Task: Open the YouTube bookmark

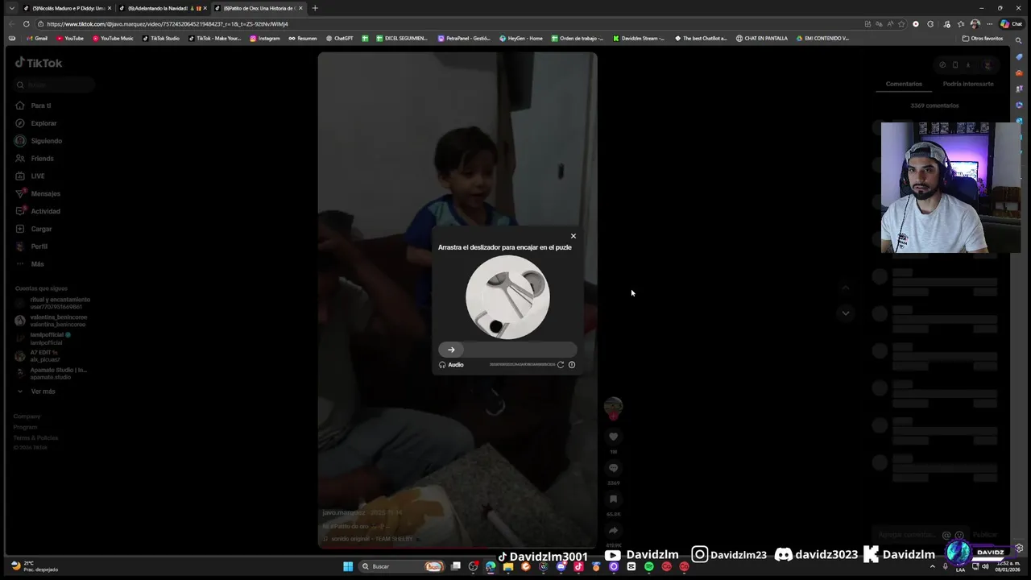Action: [70, 38]
